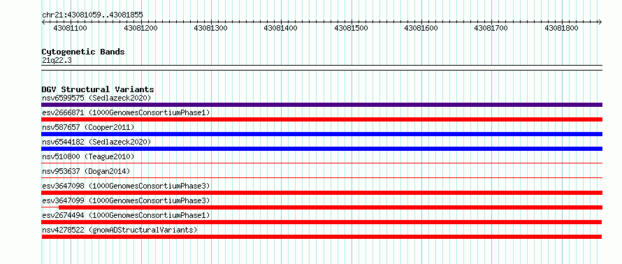
Task: Click the nsv587657 (Cooper2011) label
Action: [88, 127]
